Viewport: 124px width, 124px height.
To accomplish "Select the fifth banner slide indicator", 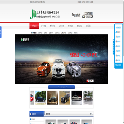I will coord(93,81).
